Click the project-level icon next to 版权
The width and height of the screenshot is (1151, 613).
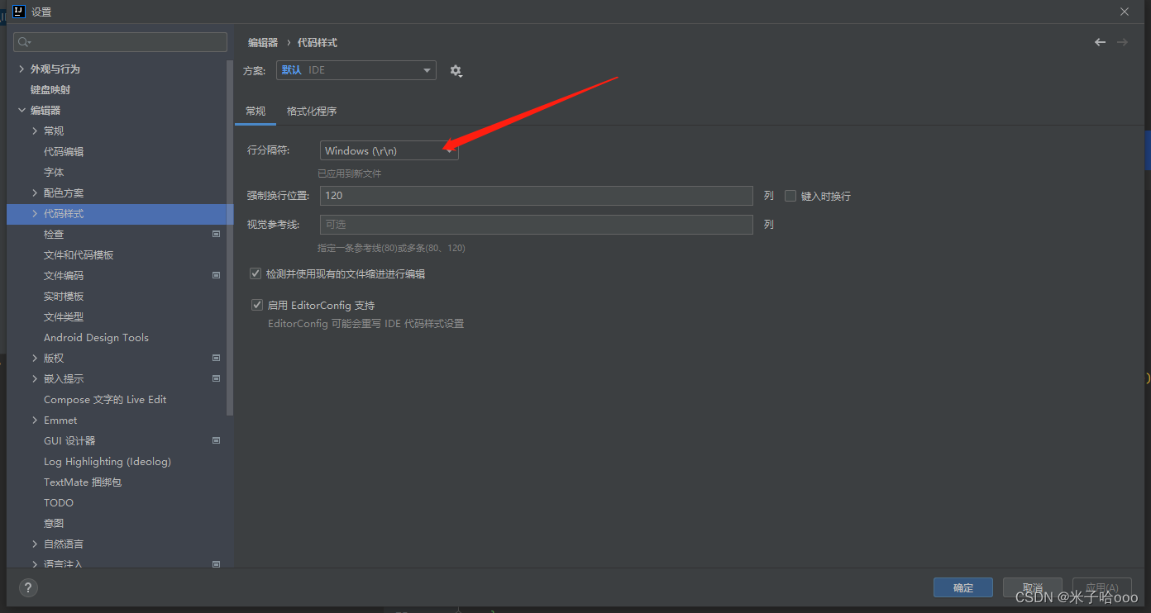pos(217,358)
